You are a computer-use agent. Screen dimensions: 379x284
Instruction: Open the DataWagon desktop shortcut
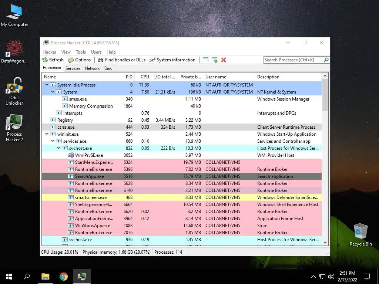coord(14,52)
